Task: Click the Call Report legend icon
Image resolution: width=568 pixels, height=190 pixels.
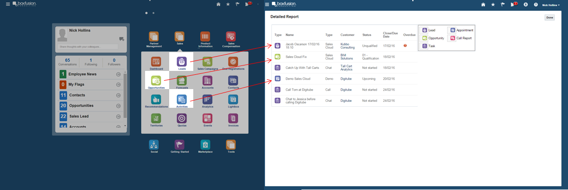Action: pyautogui.click(x=453, y=38)
